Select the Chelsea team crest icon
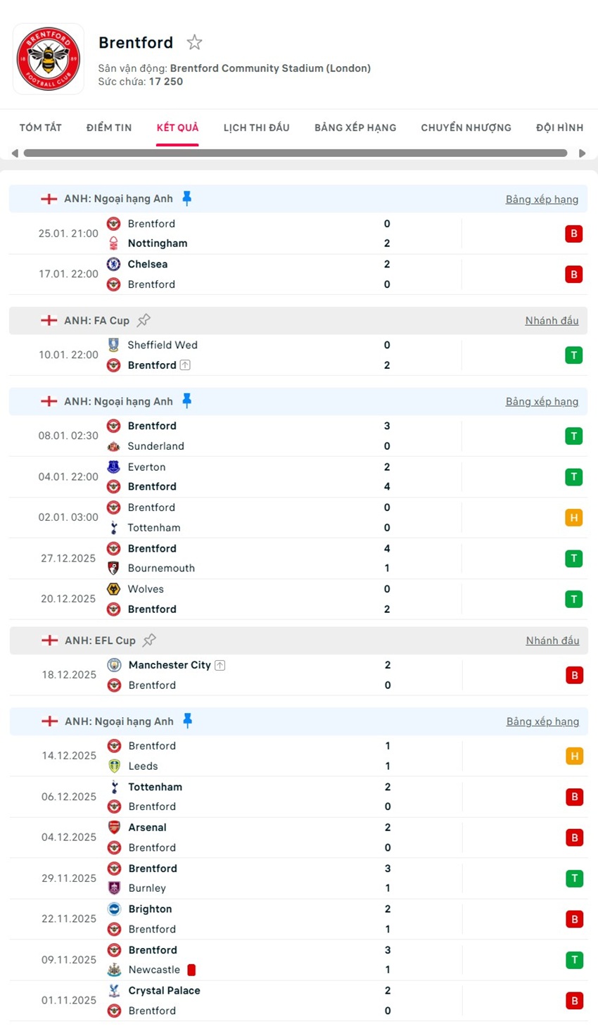The image size is (598, 1031). coord(114,264)
